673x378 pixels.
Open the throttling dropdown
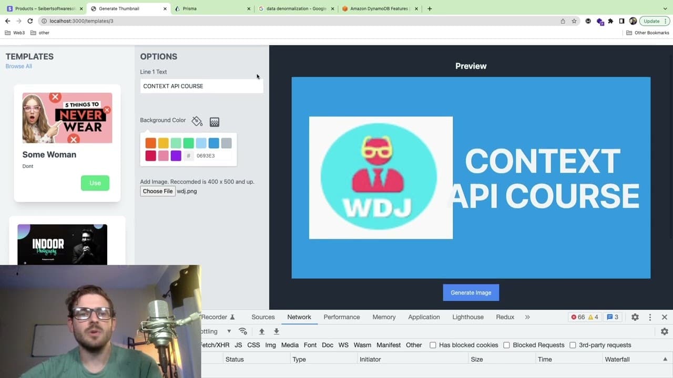click(x=217, y=331)
